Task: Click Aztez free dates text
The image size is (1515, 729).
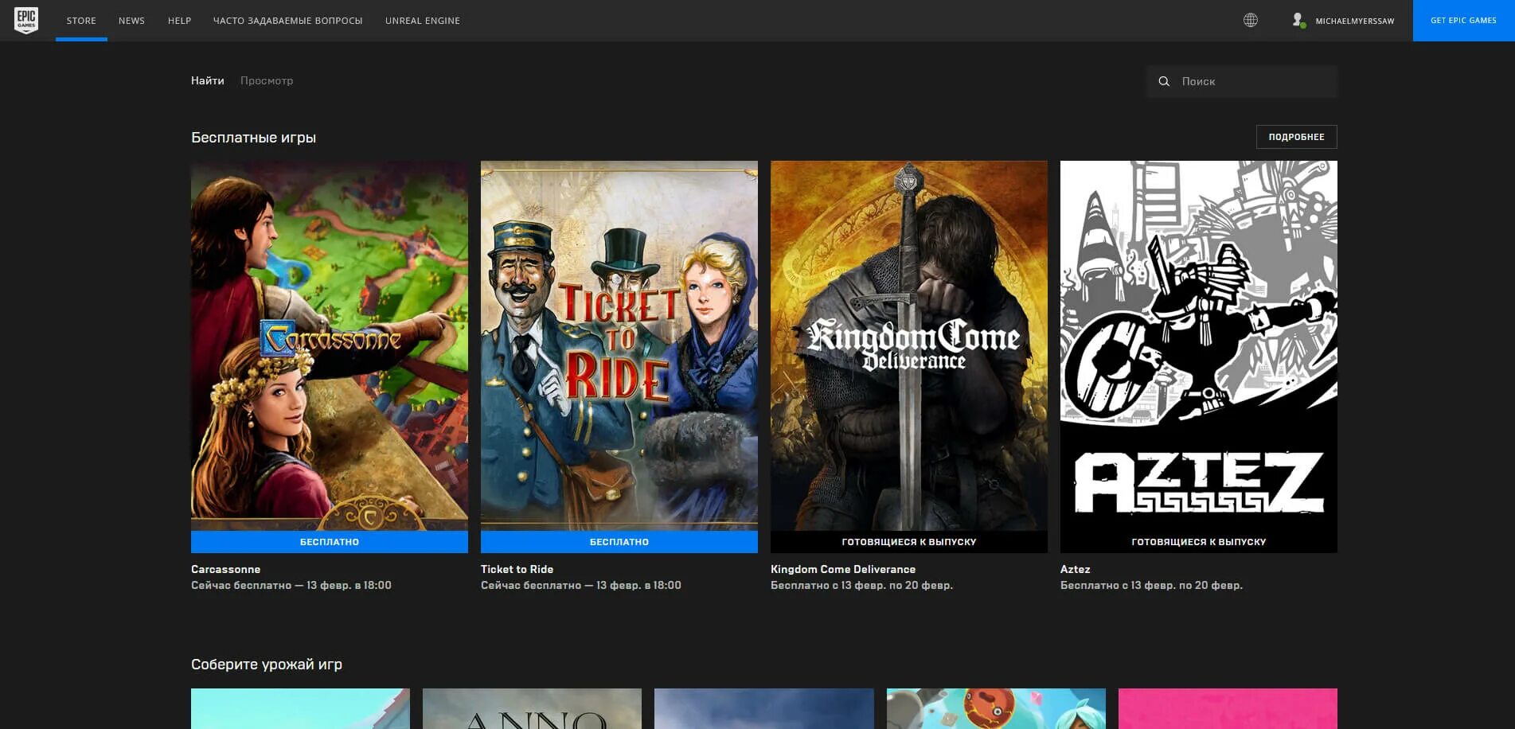Action: point(1151,585)
